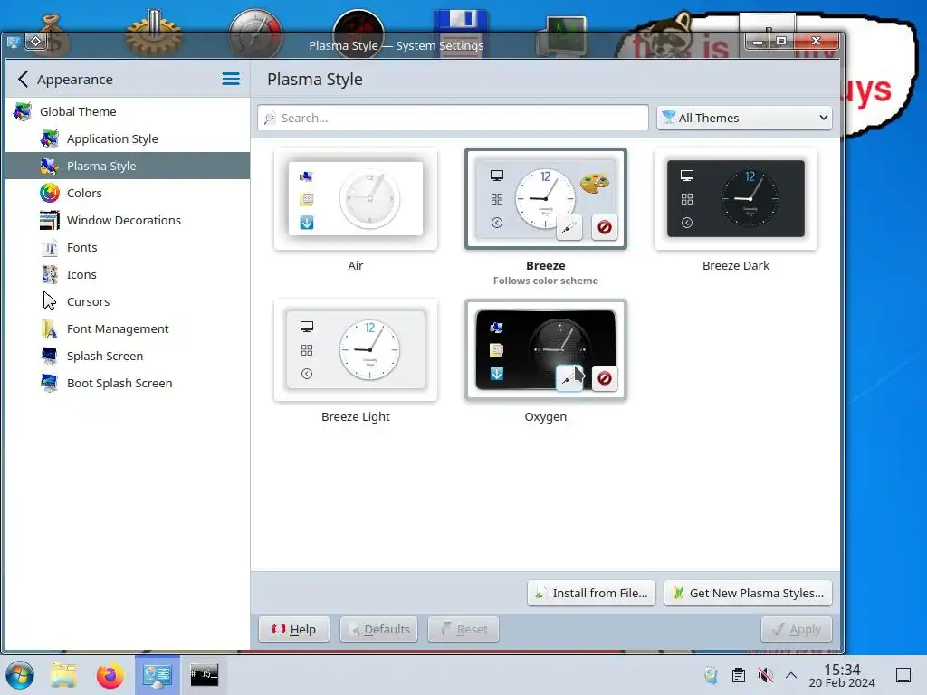Click the Boot Splash Screen icon

click(50, 383)
